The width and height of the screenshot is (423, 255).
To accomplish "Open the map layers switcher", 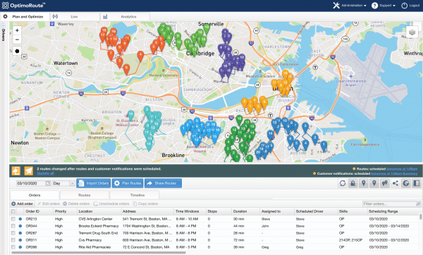I will click(412, 32).
